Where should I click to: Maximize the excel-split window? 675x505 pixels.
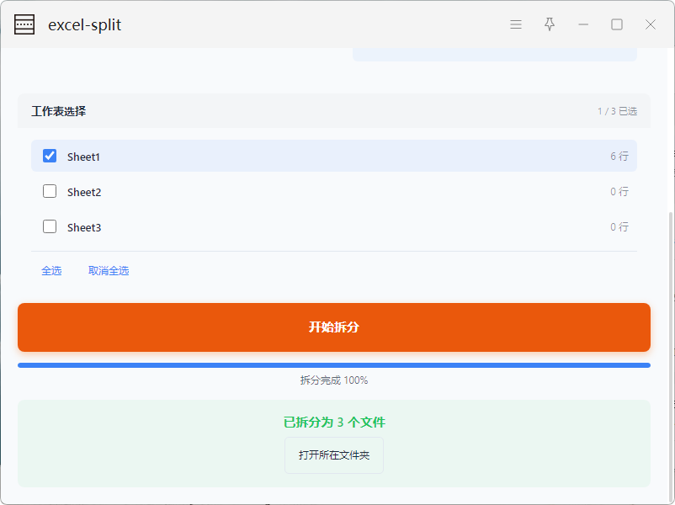[617, 24]
